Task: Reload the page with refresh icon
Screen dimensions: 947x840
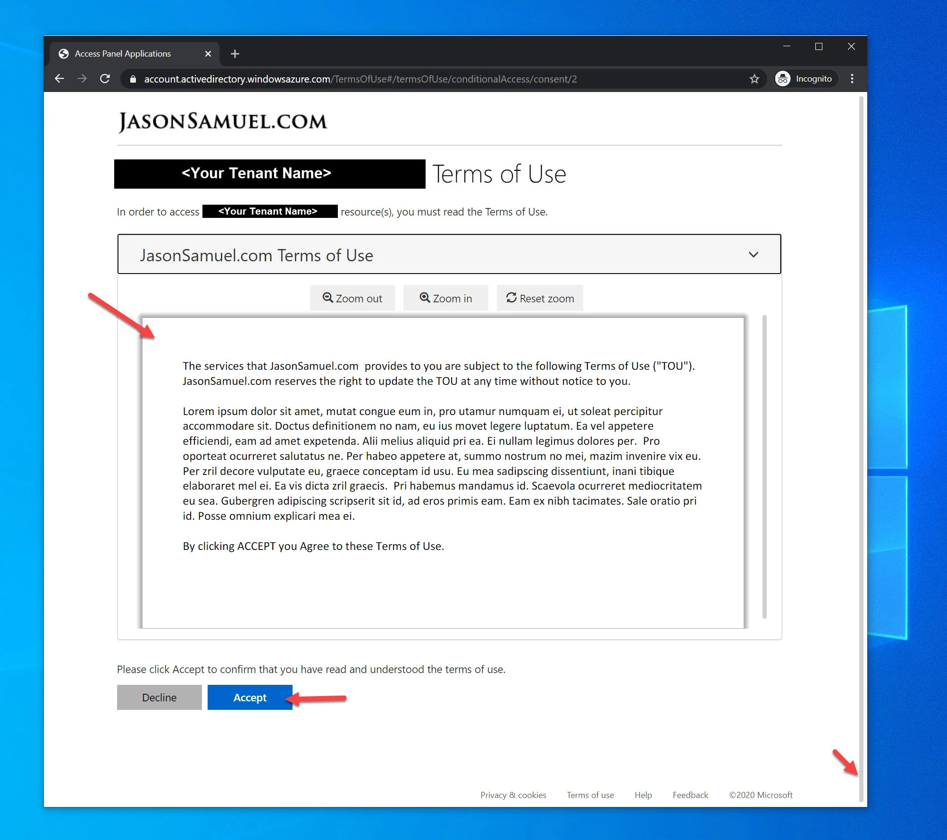Action: (x=105, y=79)
